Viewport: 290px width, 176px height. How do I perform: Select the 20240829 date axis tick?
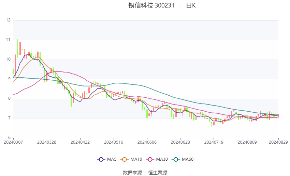tap(278, 142)
